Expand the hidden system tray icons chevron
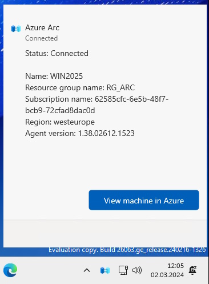Screen dimensions: 209x284 (87, 270)
